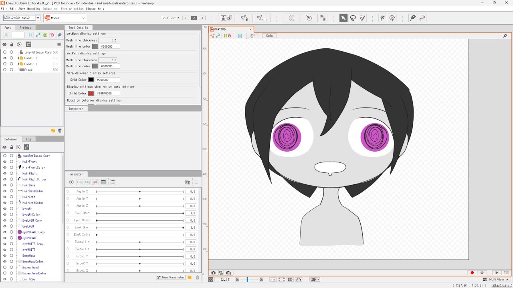Expand Folder 1 in Part list

pyautogui.click(x=18, y=64)
